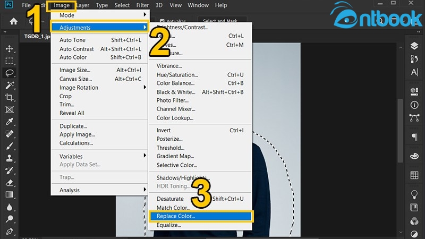425x239 pixels.
Task: Open the Learn lightbulb panel icon
Action: [x=414, y=194]
